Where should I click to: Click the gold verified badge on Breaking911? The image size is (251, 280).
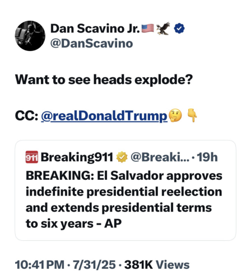tap(122, 157)
